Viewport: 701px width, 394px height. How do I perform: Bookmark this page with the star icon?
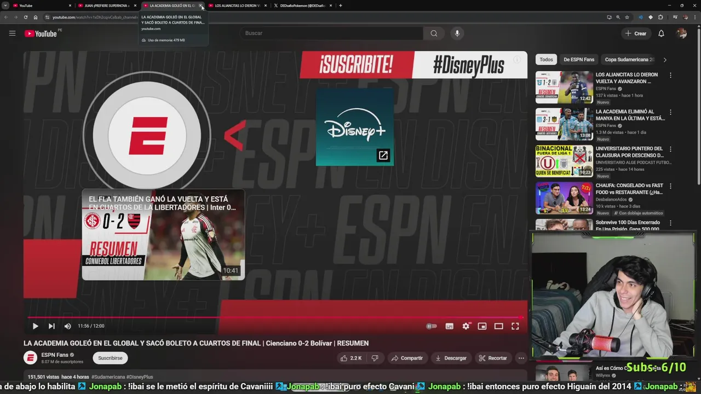coord(627,17)
